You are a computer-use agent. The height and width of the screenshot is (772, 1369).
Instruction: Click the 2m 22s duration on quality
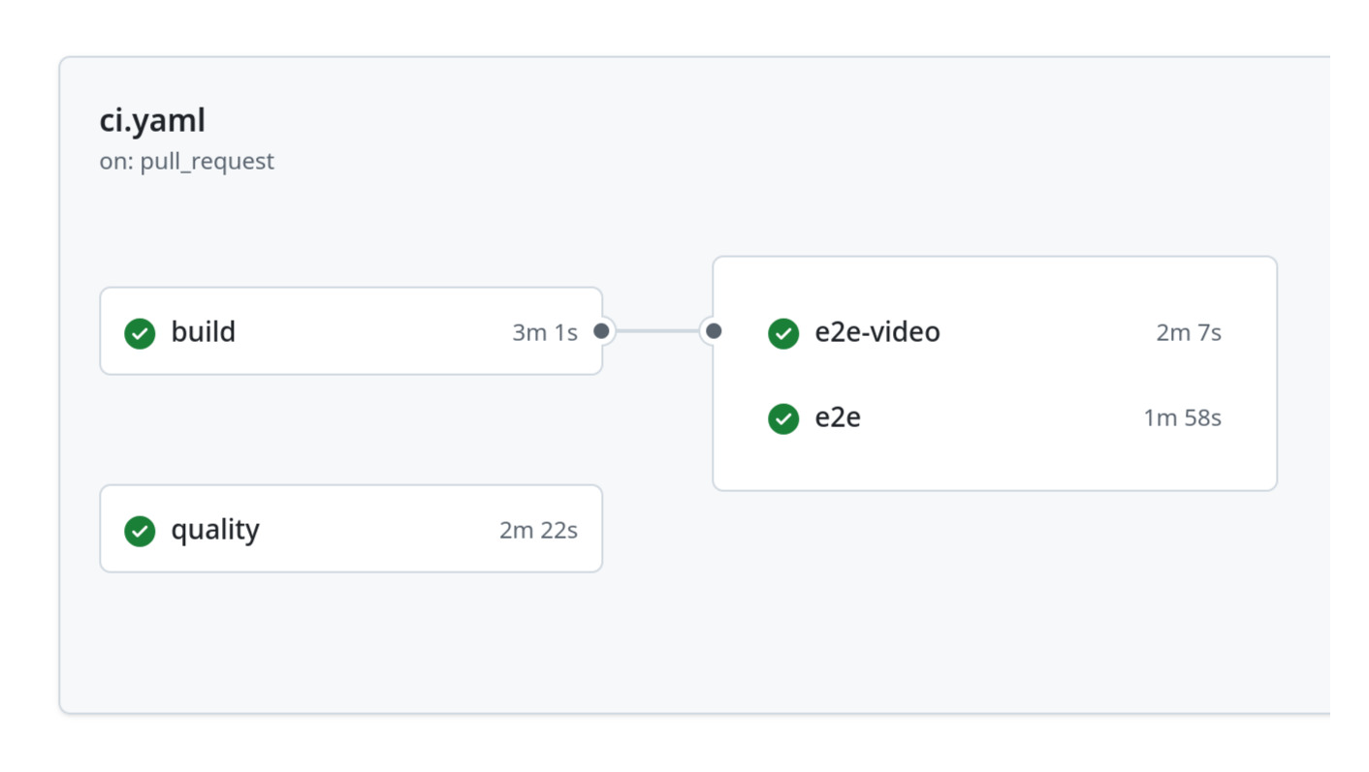click(x=537, y=529)
